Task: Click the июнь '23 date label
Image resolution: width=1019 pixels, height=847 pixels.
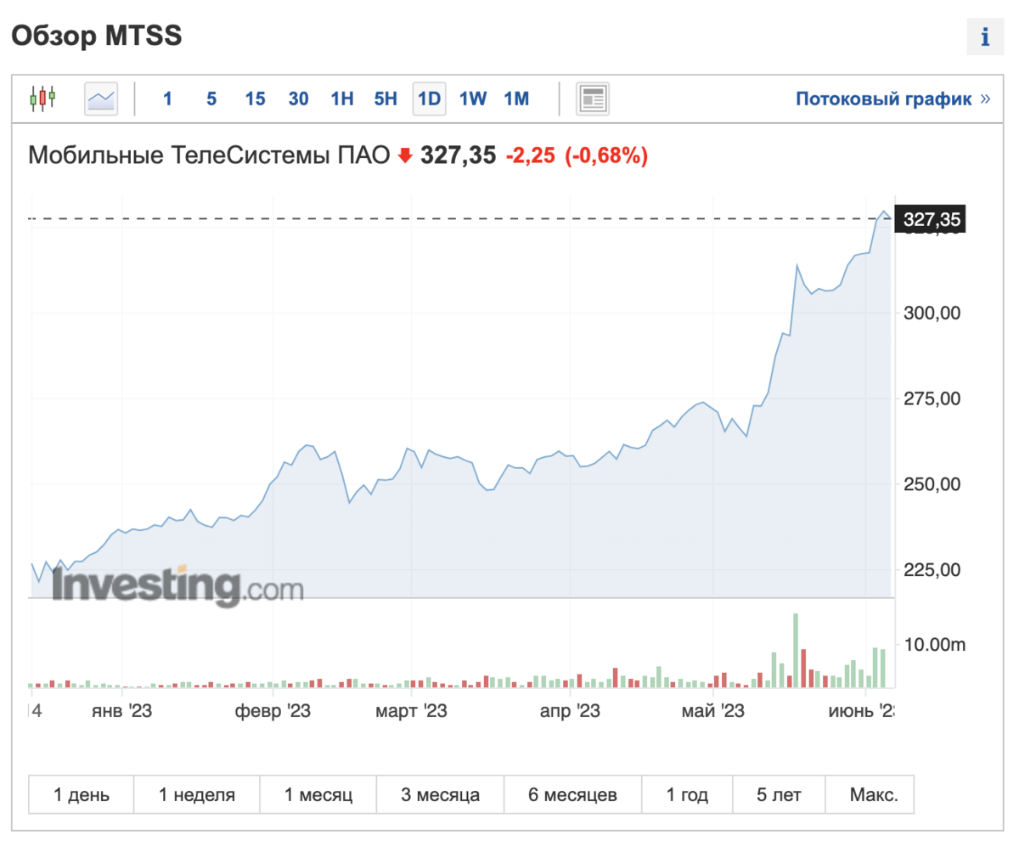Action: (861, 710)
